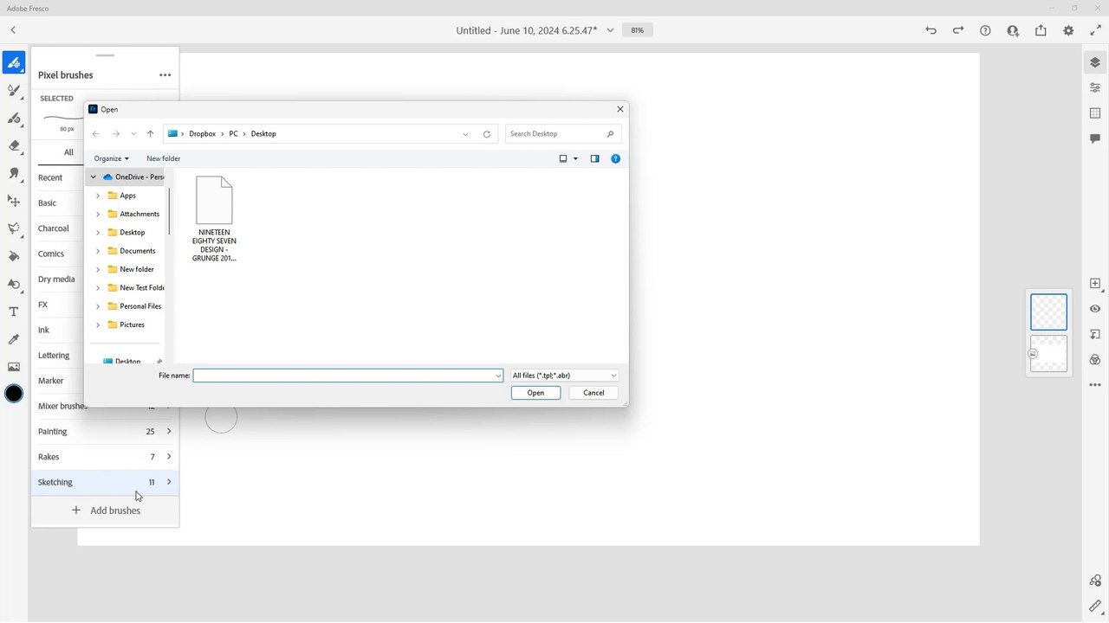Select the Eyedropper tool

coord(14,339)
